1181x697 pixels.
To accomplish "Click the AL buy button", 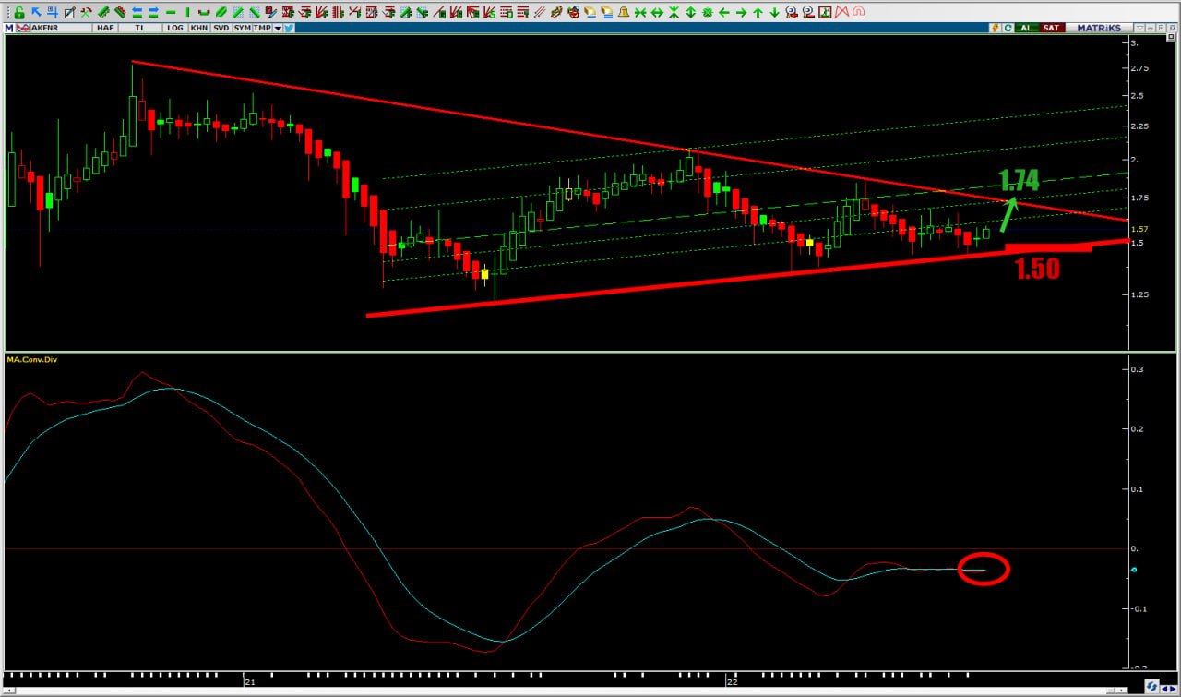I will click(x=1026, y=28).
